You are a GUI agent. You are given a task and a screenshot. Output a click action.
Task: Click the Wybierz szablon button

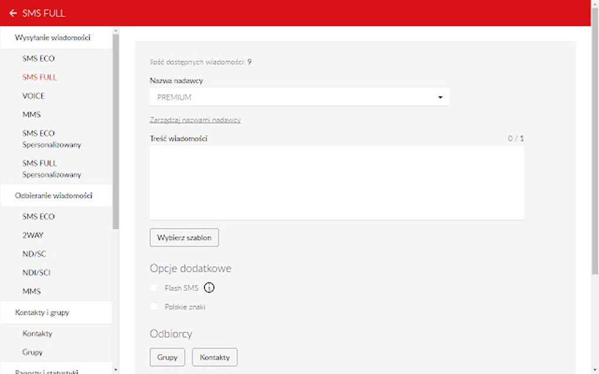(x=184, y=237)
